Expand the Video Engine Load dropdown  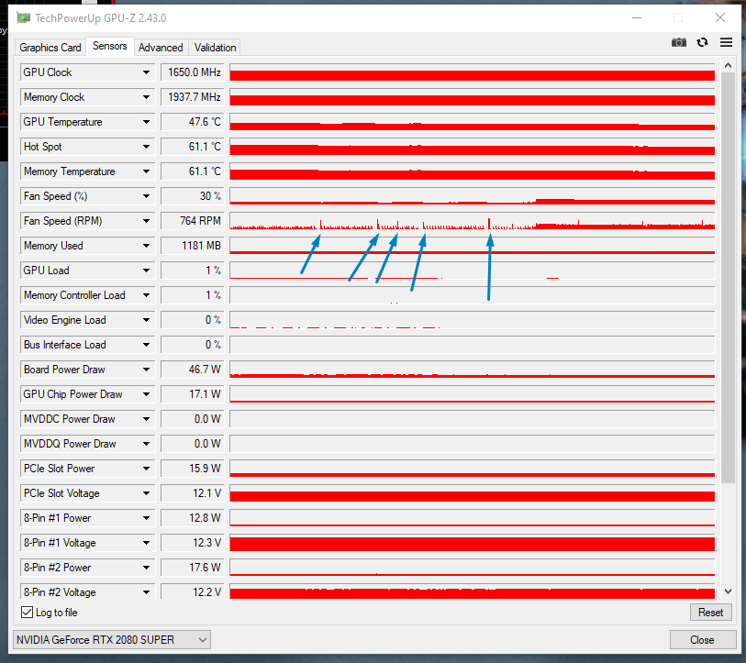click(x=146, y=320)
